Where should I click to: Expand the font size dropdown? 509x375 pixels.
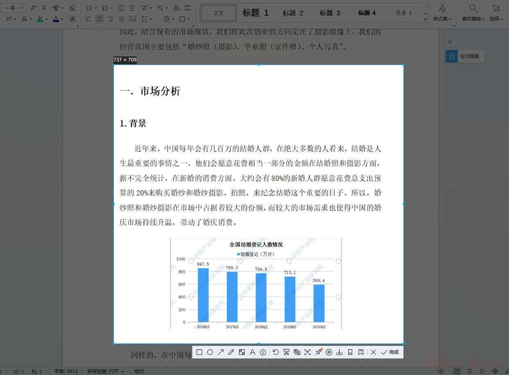[21, 8]
